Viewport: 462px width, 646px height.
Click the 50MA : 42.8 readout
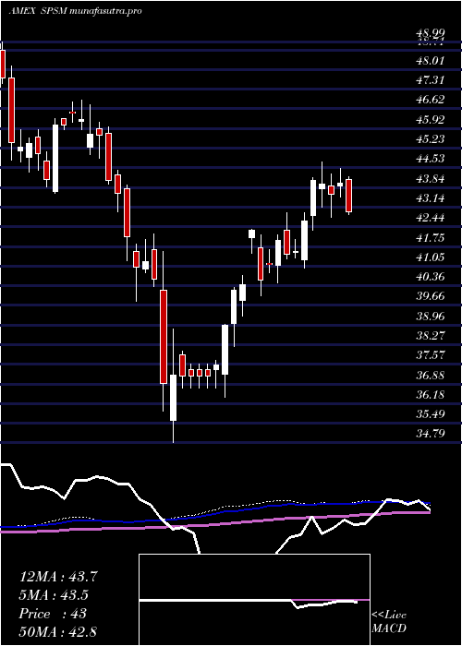[58, 631]
